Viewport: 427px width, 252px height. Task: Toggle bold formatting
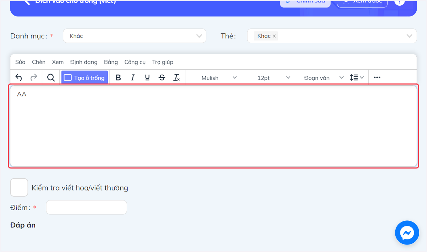coord(118,77)
